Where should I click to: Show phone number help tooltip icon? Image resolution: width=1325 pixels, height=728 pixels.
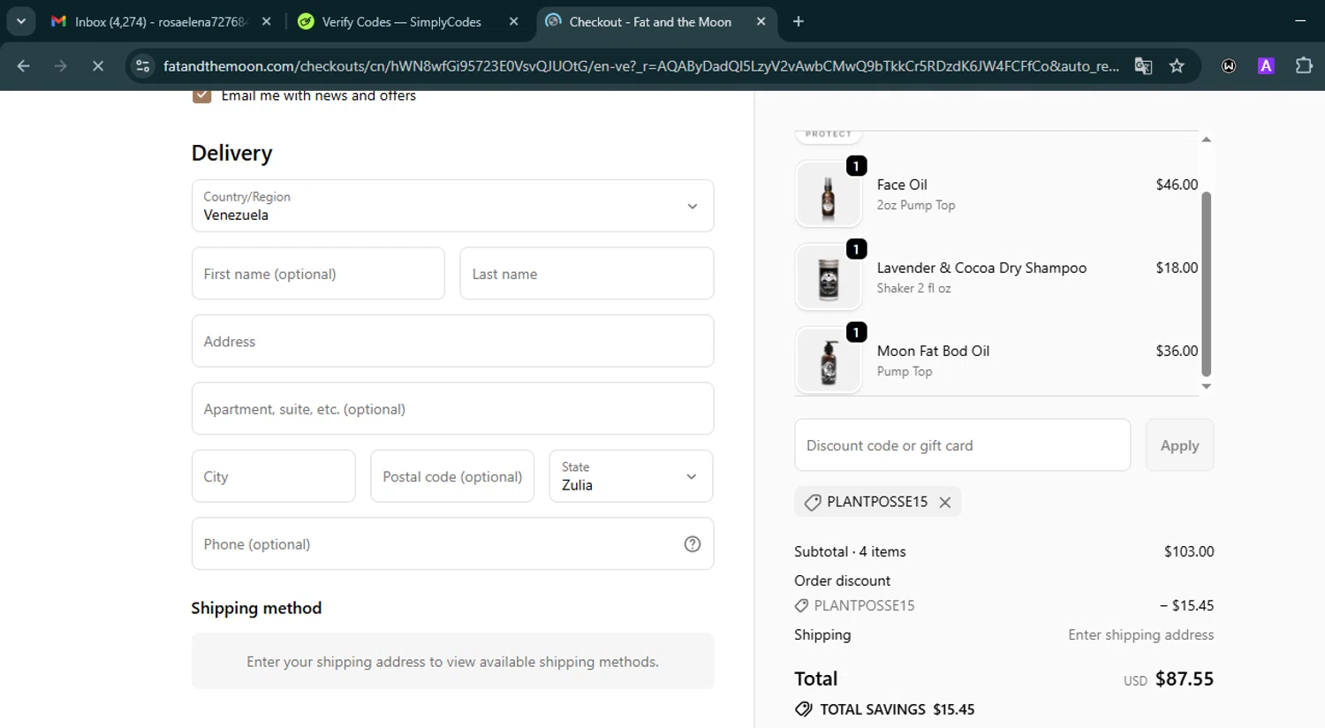pos(693,544)
